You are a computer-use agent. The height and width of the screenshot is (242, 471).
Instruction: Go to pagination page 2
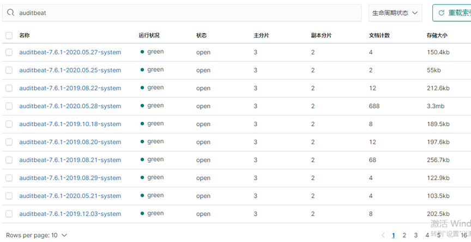(404, 235)
